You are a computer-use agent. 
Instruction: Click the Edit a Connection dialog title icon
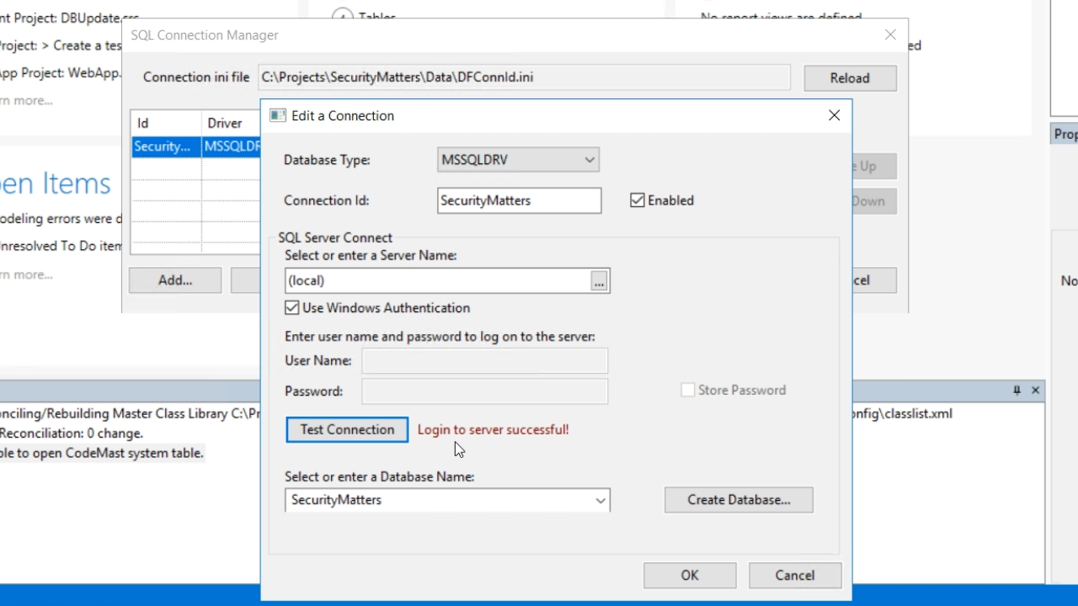(x=278, y=115)
